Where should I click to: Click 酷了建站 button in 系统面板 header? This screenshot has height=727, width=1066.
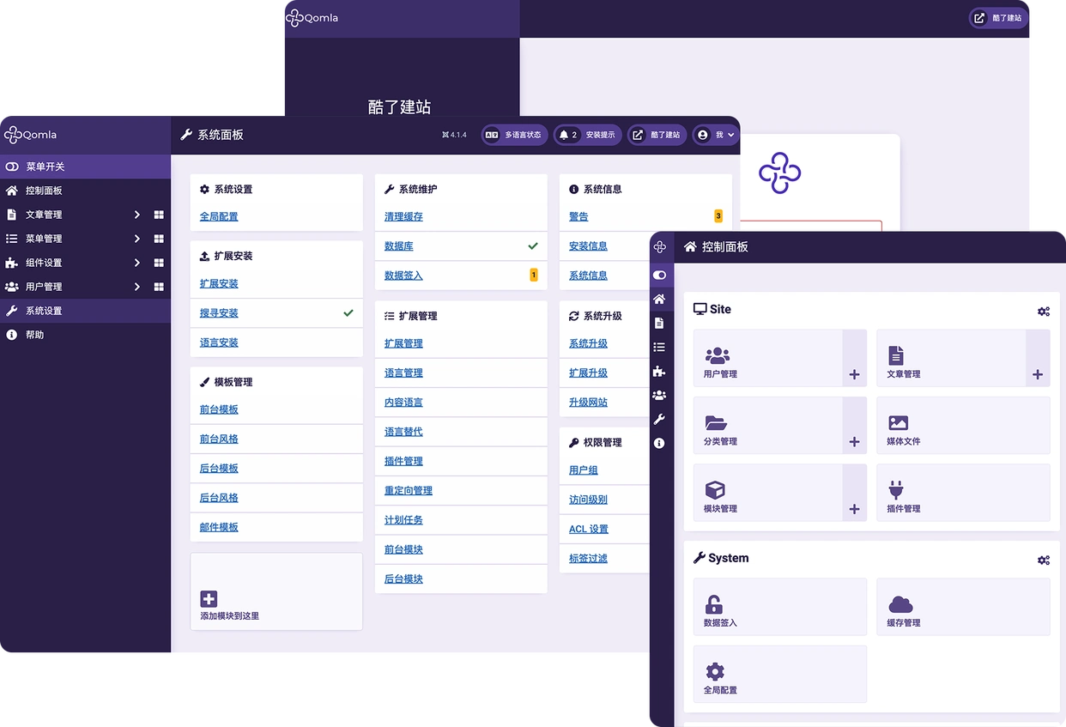[x=657, y=135]
